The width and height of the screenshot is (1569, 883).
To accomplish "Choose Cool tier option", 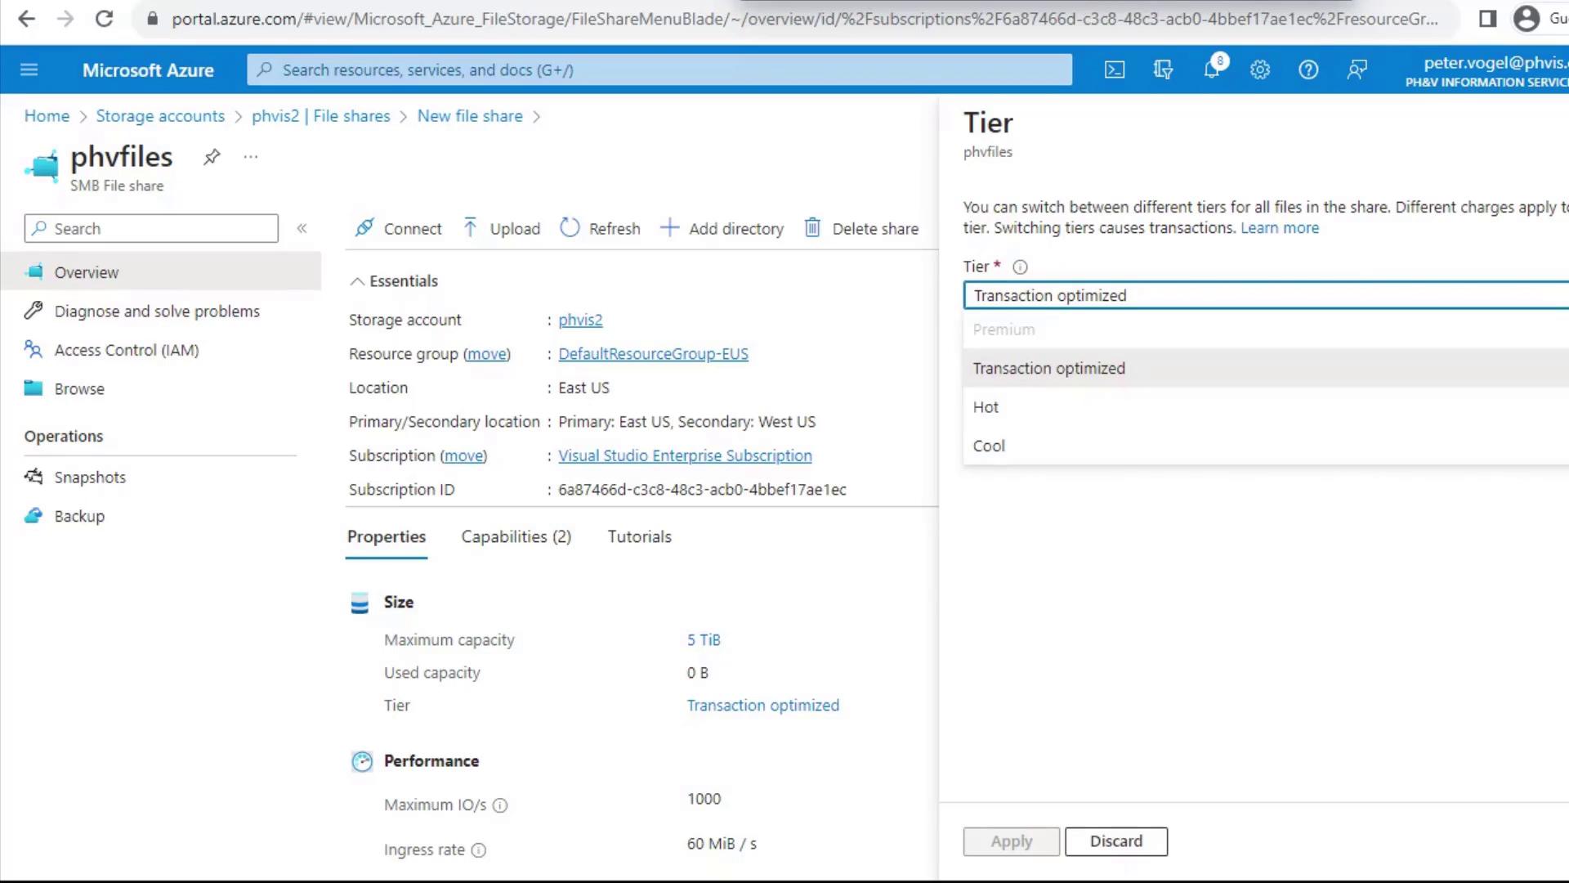I will (x=989, y=446).
